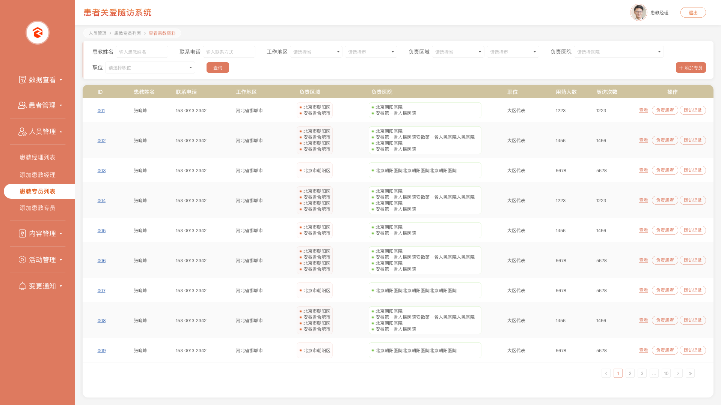Open 变更通知 menu label
The height and width of the screenshot is (405, 721).
coord(42,286)
